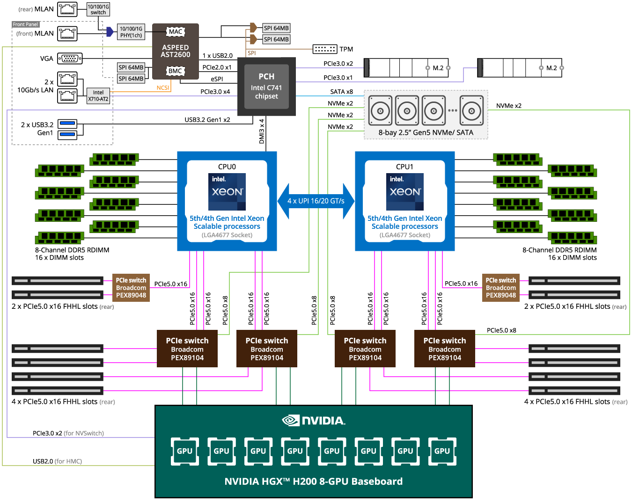632x503 pixels.
Task: Click the PCIe2.0 x1 connection label
Action: (217, 67)
